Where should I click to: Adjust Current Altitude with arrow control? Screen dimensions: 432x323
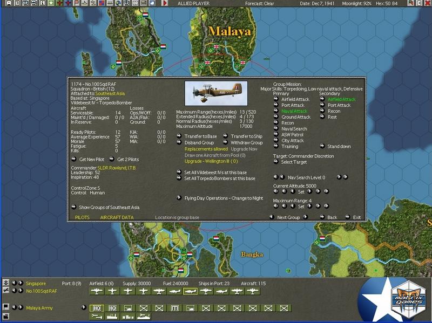point(309,191)
